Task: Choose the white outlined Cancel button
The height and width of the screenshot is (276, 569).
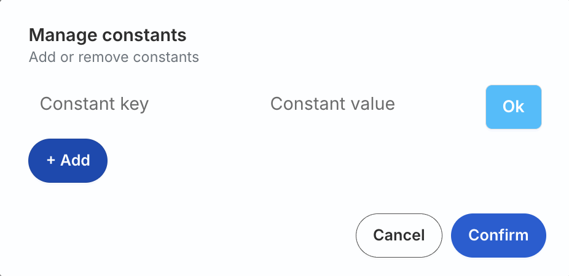Action: point(399,236)
